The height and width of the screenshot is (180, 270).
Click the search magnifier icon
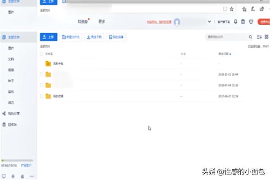[x=251, y=37]
